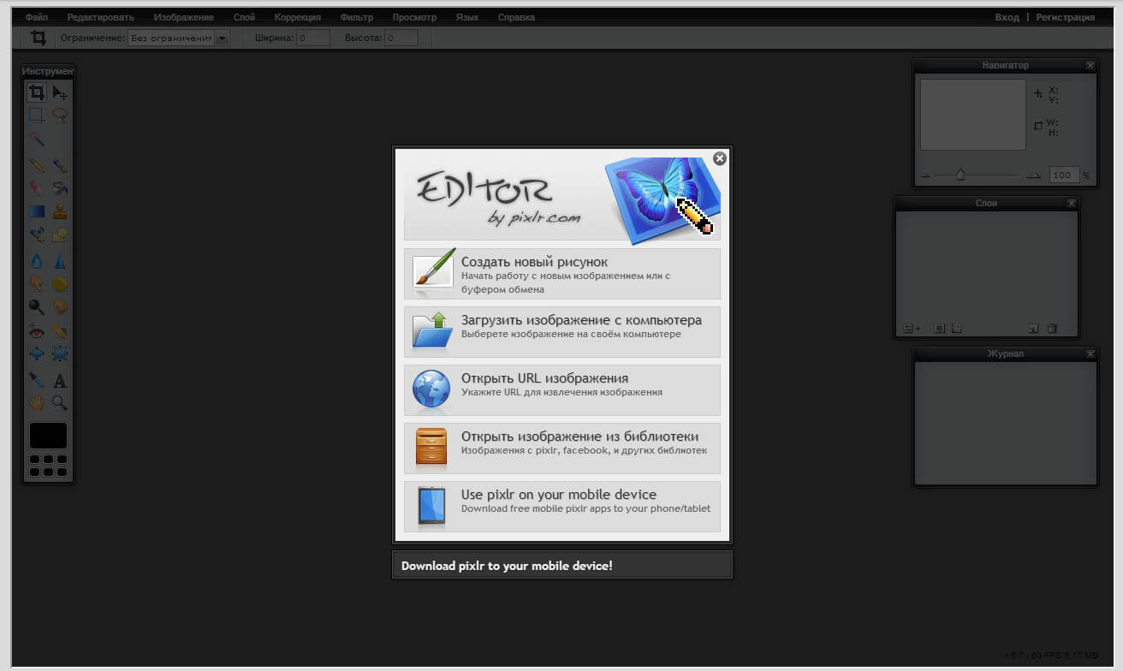Open the Справка help menu
Screen dimensions: 1123x671
click(516, 17)
